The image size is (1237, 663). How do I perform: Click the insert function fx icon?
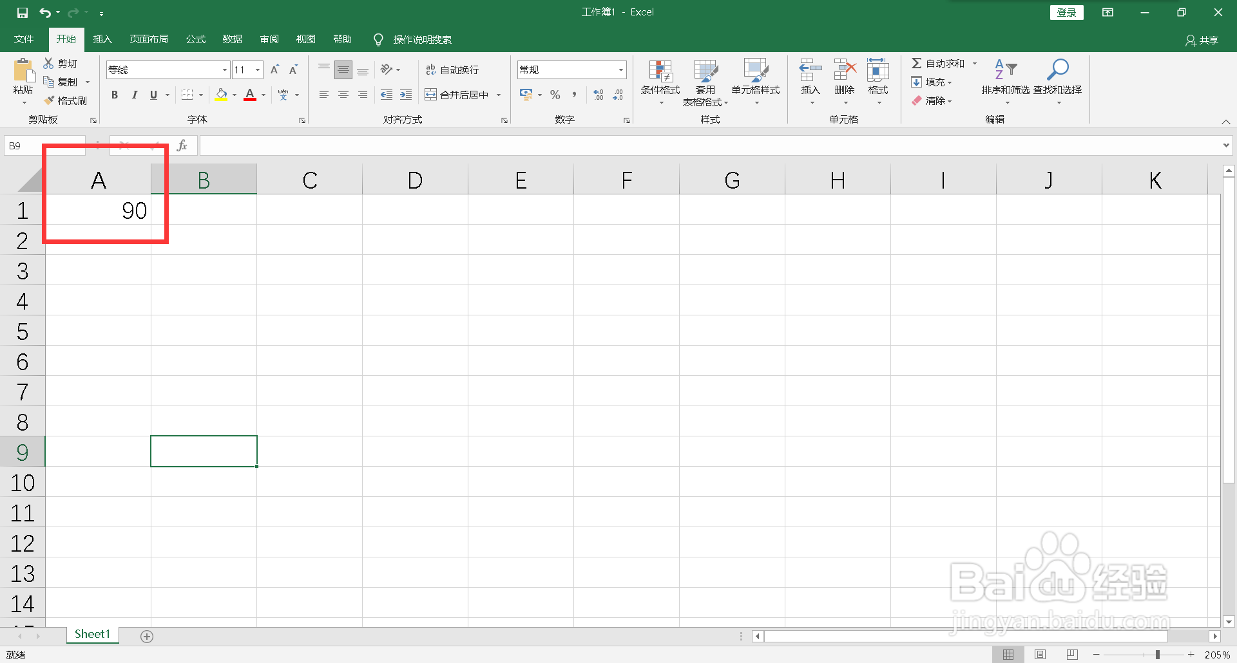coord(182,145)
